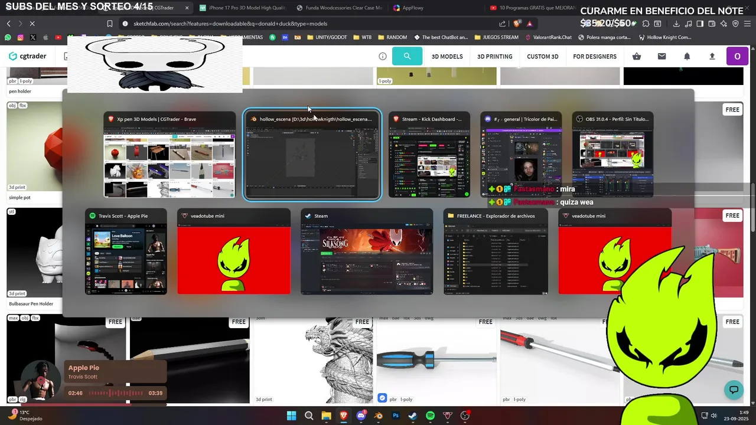Open Steam from the taskbar
756x425 pixels.
[x=413, y=416]
